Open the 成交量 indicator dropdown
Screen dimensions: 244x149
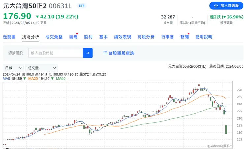(x=41, y=68)
